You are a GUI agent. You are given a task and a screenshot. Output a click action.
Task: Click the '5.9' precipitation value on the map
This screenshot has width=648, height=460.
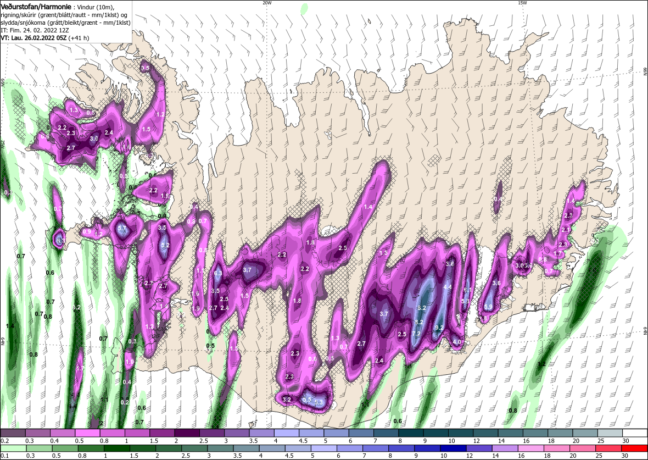(x=488, y=307)
